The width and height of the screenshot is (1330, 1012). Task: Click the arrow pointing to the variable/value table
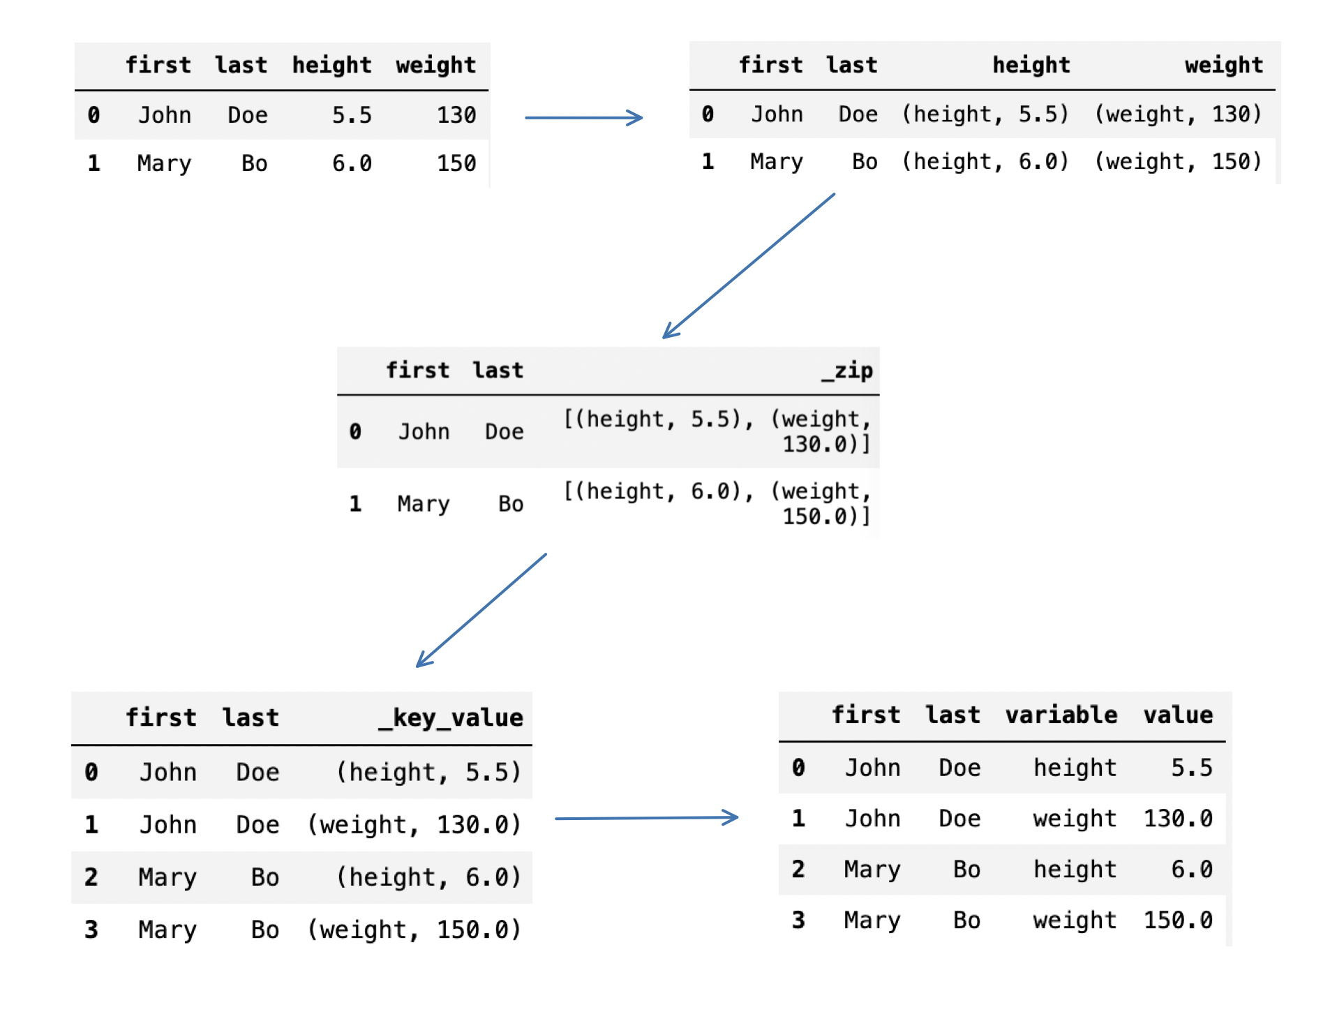(646, 818)
